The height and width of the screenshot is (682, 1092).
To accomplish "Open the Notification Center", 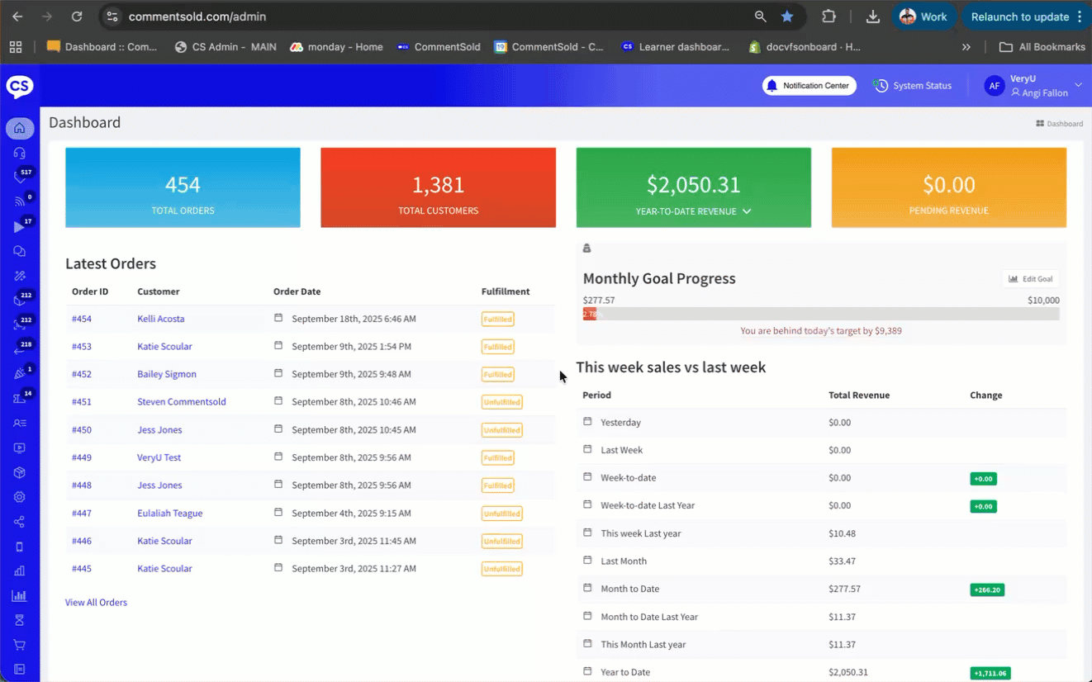I will click(x=809, y=86).
